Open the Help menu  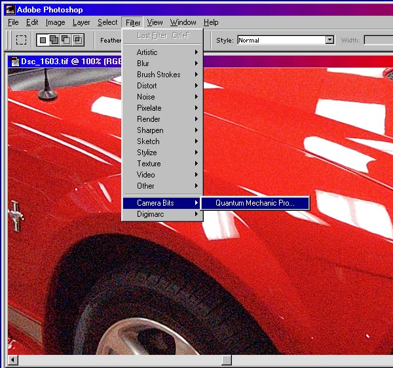[x=211, y=22]
